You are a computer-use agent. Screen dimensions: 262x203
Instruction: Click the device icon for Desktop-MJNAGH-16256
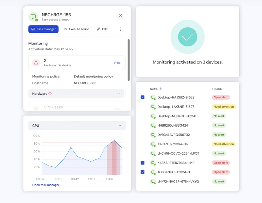(x=153, y=116)
